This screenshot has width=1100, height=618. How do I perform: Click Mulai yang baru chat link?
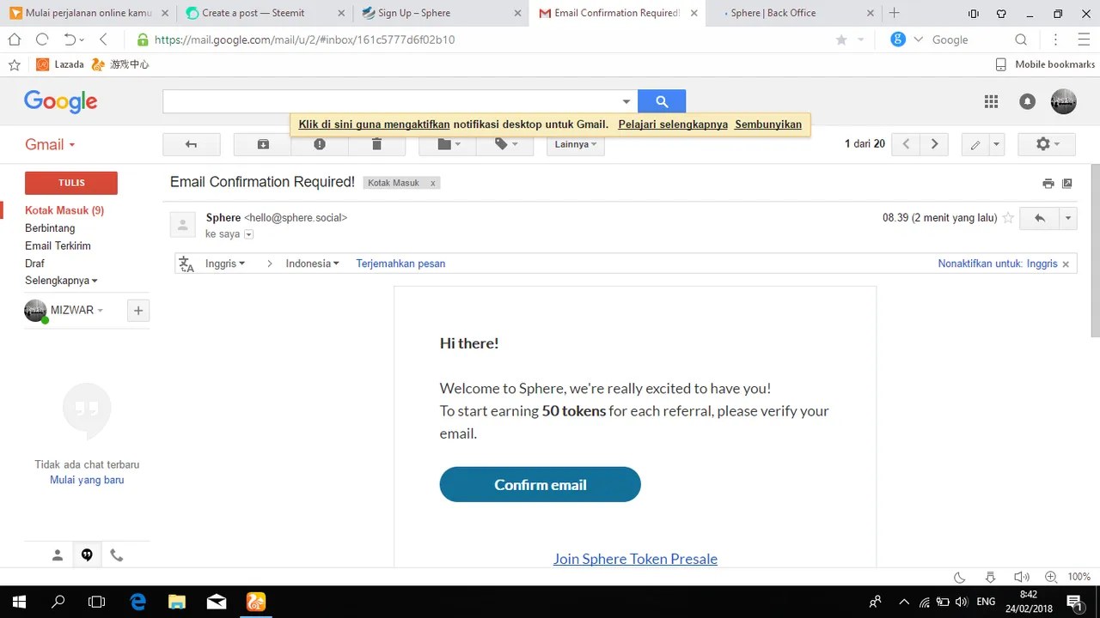point(87,480)
